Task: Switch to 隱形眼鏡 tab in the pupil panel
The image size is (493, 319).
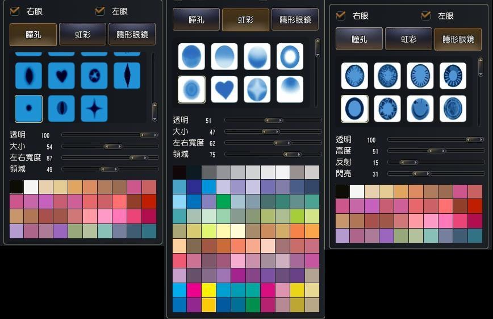Action: point(132,34)
